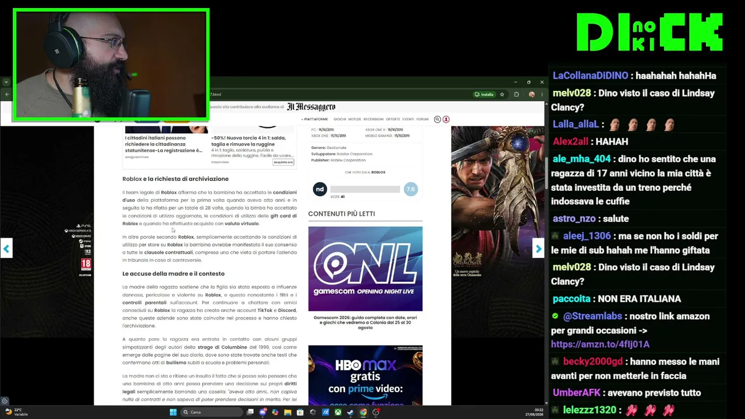This screenshot has width=745, height=419.
Task: Click username aleej_1306 in chat
Action: [x=587, y=236]
